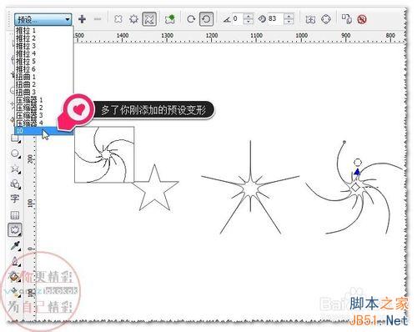Click the red Clear Distortion icon

[362, 19]
